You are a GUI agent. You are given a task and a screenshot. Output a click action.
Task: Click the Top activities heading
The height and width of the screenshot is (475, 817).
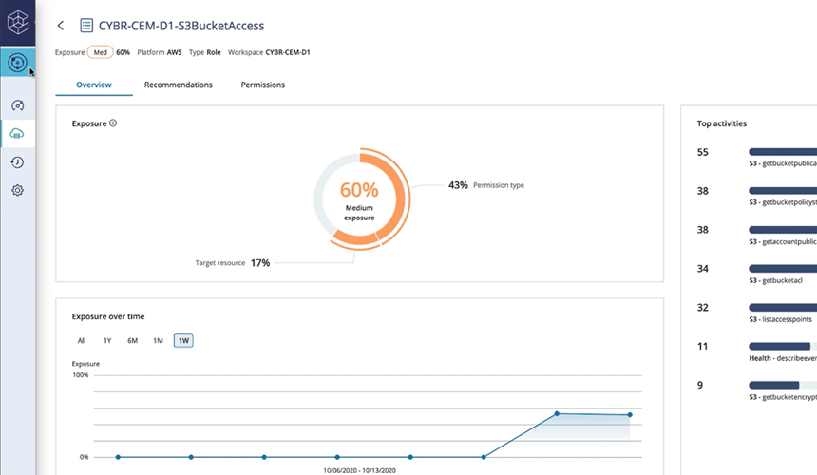[722, 123]
